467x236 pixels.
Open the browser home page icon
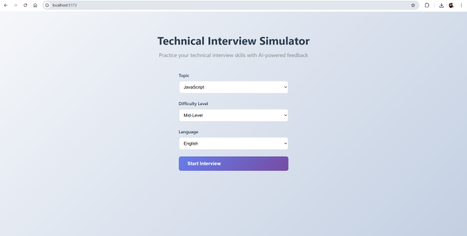pyautogui.click(x=35, y=6)
